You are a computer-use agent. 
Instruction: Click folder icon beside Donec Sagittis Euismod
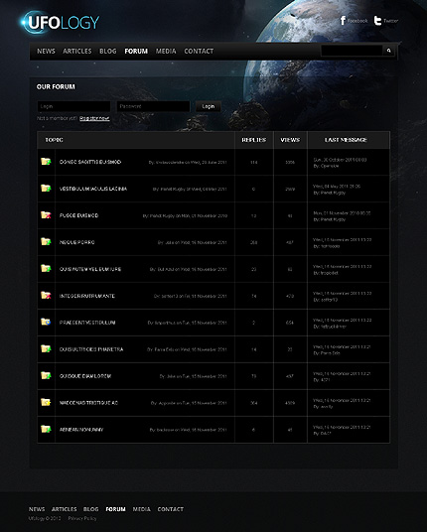point(46,162)
